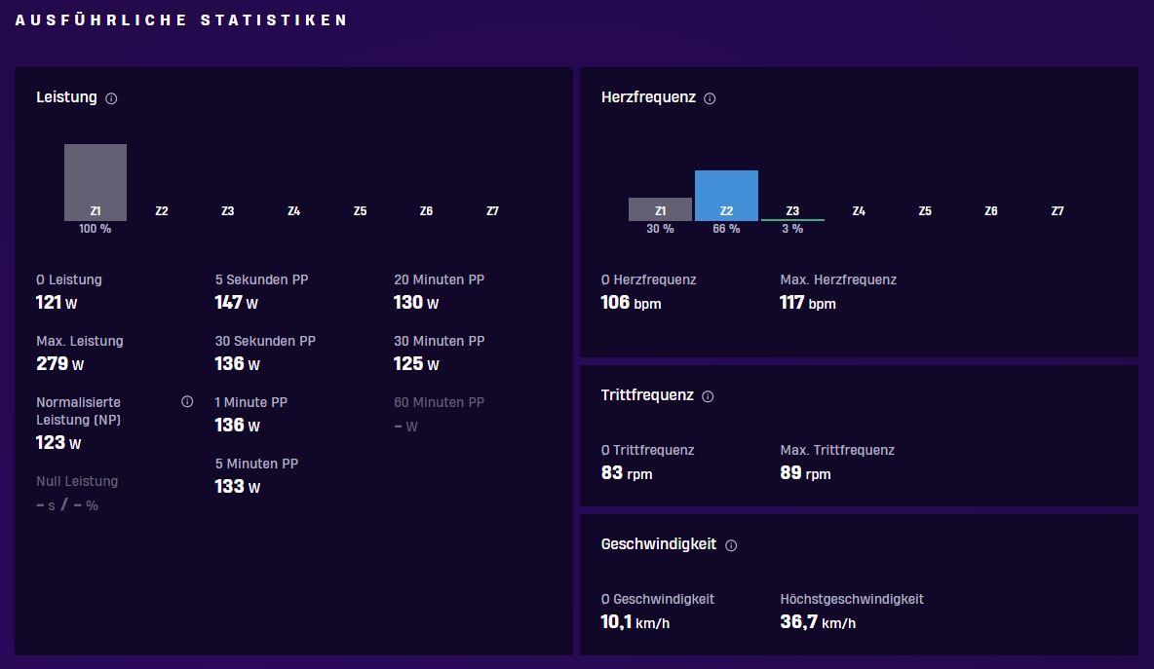Select the Null Leistung stat
The image size is (1154, 669).
tap(77, 494)
